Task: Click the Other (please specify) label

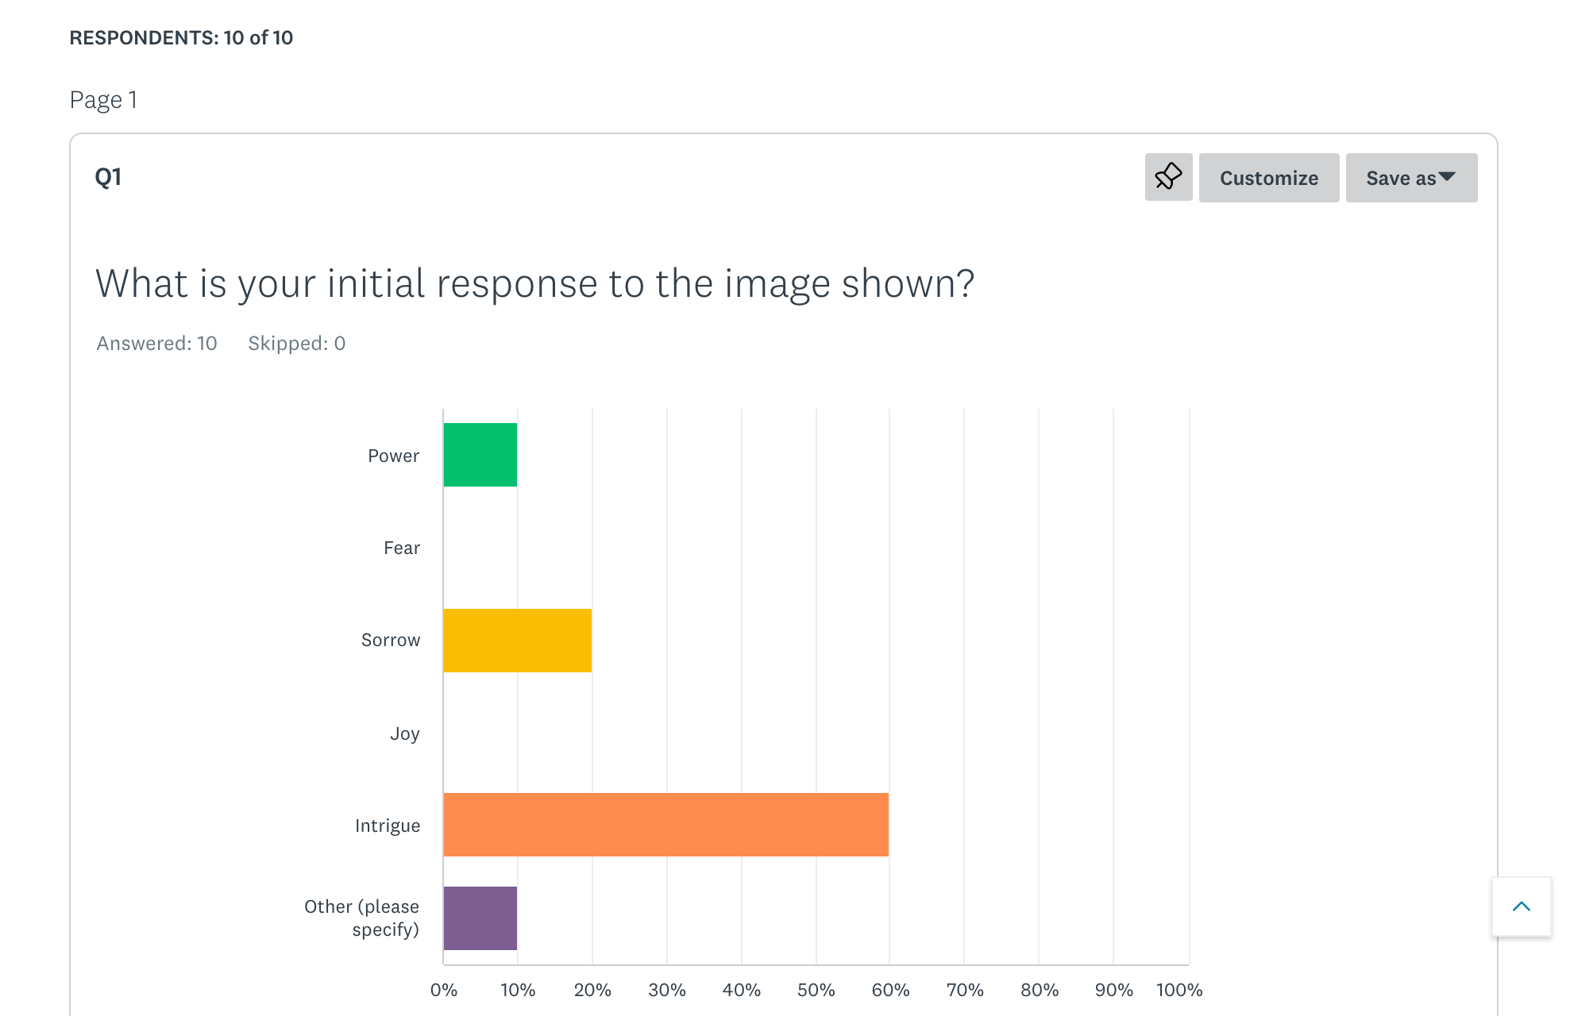Action: [362, 918]
